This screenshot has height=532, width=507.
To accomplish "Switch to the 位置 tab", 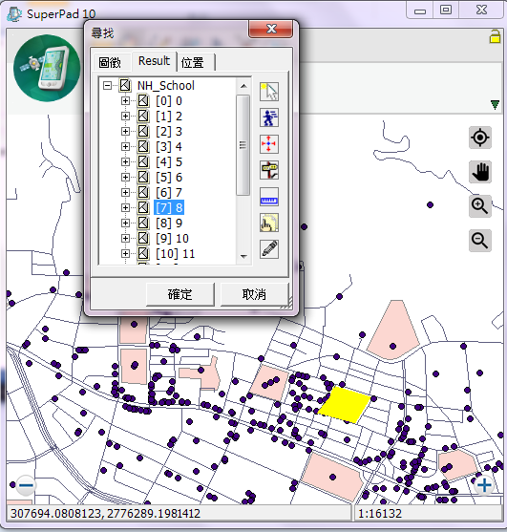I will (193, 63).
